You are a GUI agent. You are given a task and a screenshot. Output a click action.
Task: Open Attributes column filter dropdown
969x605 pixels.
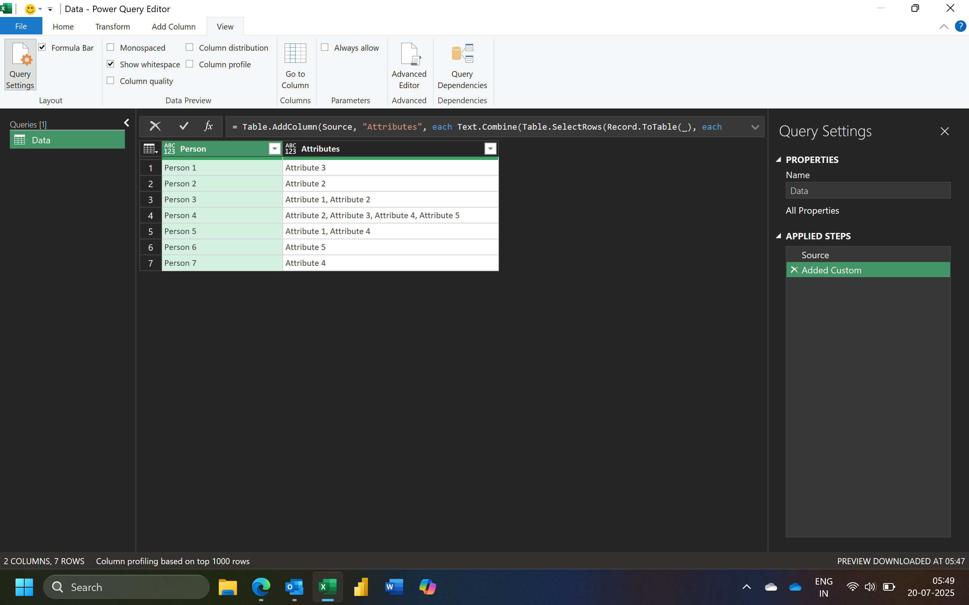pos(490,149)
